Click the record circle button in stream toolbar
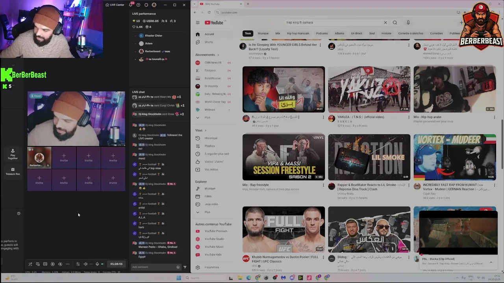The width and height of the screenshot is (504, 283). [52, 264]
